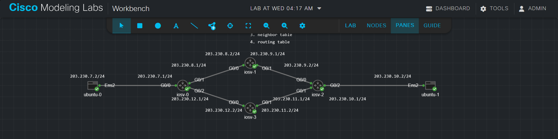
Task: Click the add link/connection tool
Action: (x=212, y=26)
